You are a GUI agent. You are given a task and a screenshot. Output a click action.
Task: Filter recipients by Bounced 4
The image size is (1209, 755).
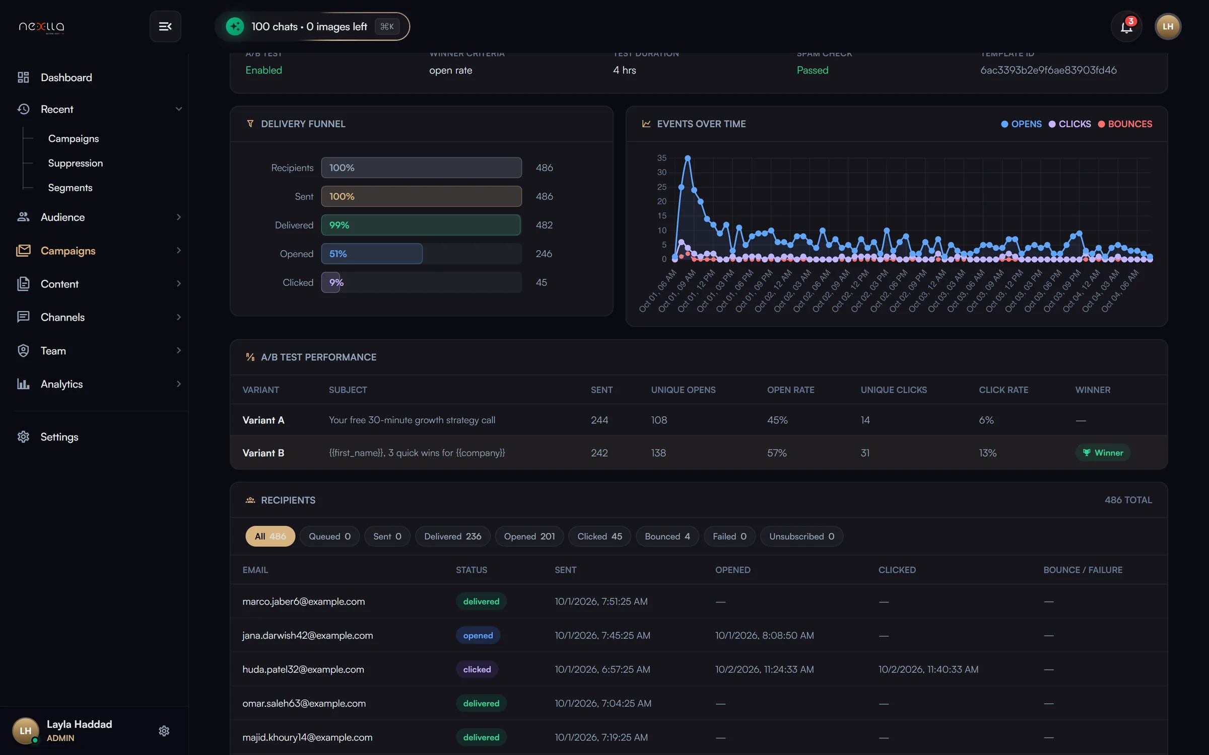667,536
